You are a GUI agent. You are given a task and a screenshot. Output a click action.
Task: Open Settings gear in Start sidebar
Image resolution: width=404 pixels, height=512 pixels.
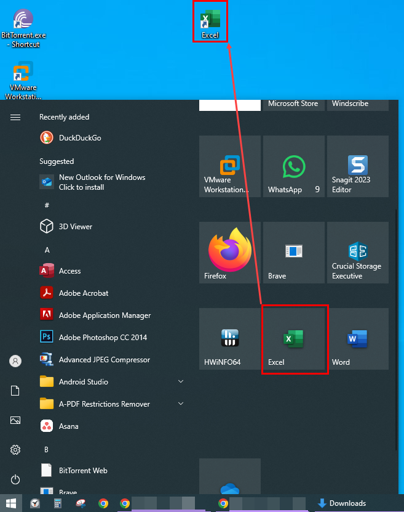pos(15,450)
